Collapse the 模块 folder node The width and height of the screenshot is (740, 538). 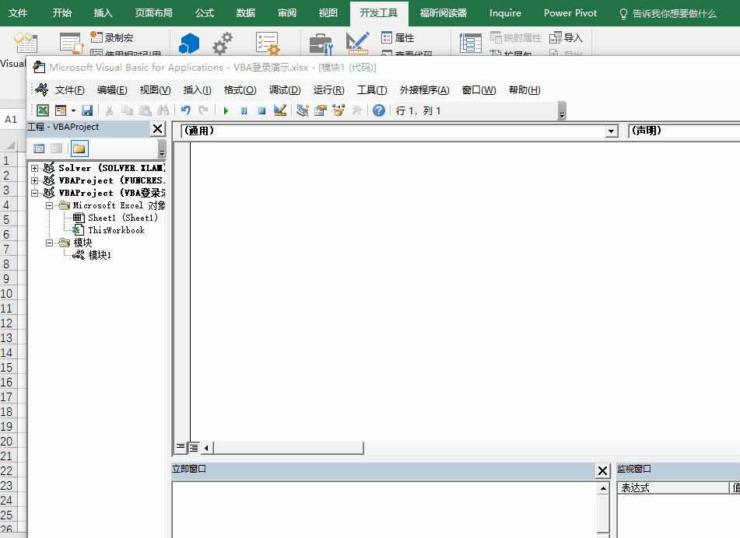click(49, 243)
